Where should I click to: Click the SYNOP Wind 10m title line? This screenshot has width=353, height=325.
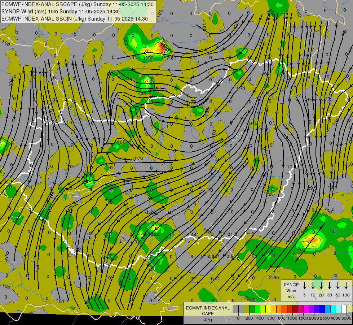61,12
